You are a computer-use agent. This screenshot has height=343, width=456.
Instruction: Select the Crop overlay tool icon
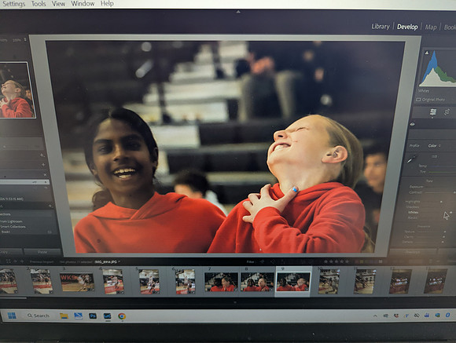pyautogui.click(x=447, y=111)
